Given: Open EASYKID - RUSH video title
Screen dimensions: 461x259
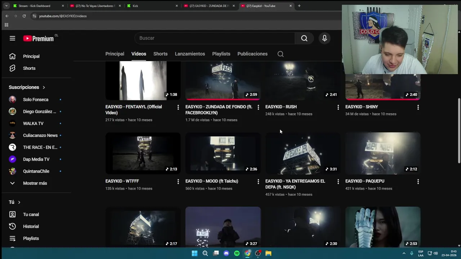Looking at the screenshot, I should point(281,107).
